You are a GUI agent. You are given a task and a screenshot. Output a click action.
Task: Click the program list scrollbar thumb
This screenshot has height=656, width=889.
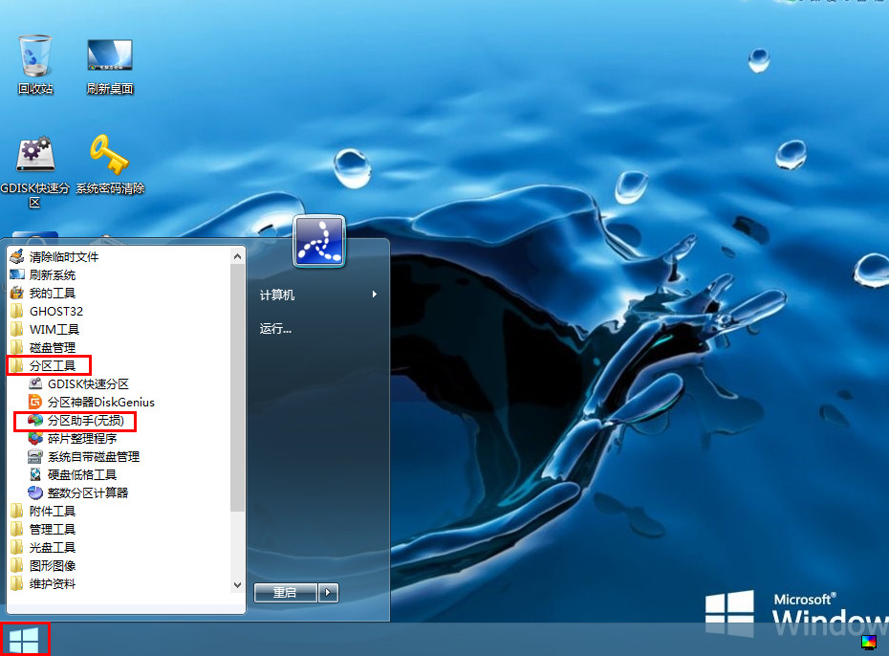[x=238, y=388]
